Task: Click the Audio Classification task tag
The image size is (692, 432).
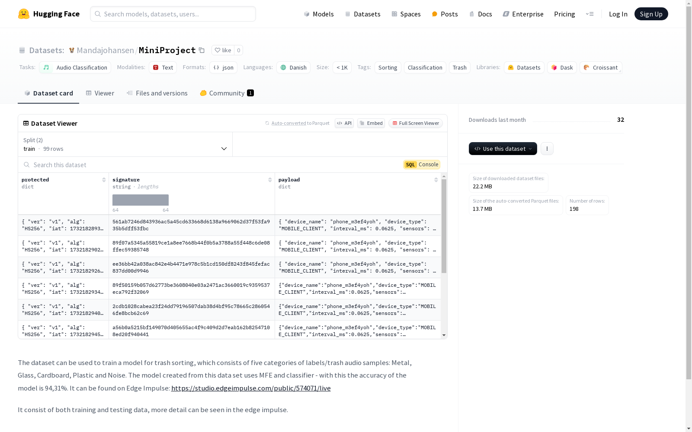Action: [75, 67]
